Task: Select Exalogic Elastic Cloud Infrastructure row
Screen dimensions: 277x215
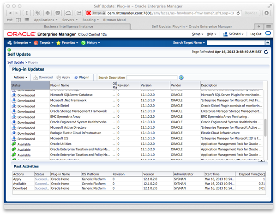Action: (x=137, y=133)
